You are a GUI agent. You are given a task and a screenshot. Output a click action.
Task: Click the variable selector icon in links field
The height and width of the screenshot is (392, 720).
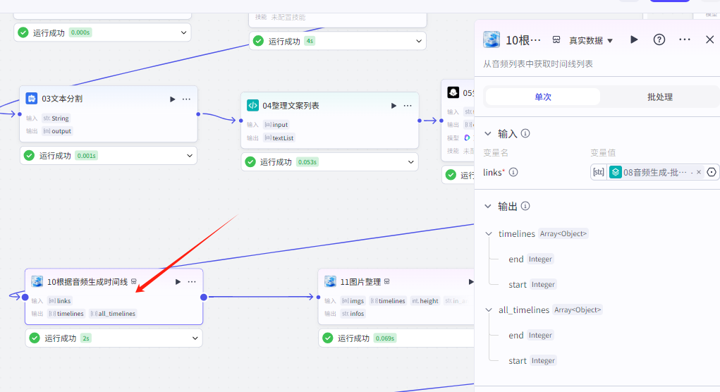click(712, 172)
